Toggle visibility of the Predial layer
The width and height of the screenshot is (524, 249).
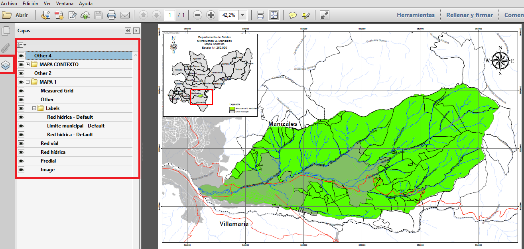tap(21, 161)
